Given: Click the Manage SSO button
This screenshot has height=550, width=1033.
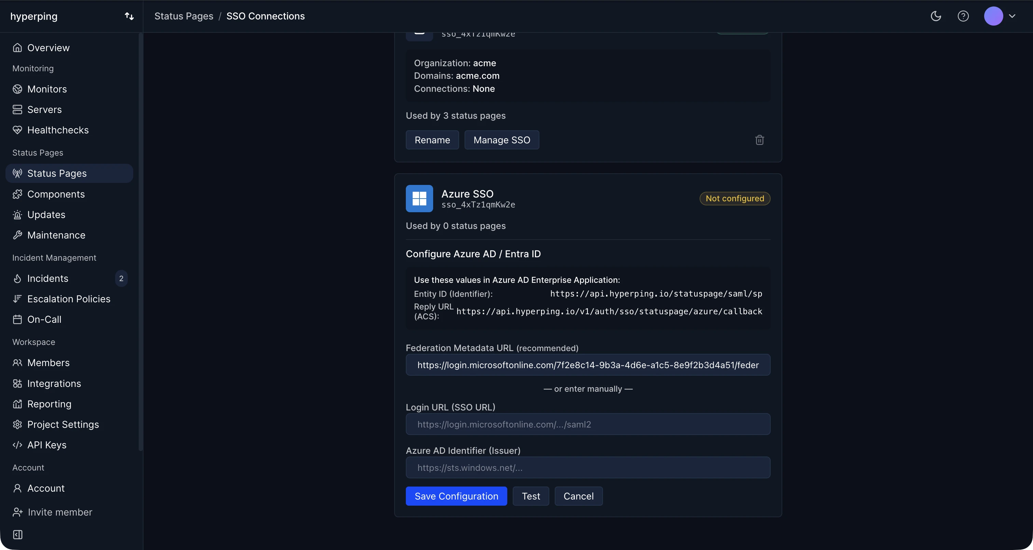Looking at the screenshot, I should click(x=502, y=140).
